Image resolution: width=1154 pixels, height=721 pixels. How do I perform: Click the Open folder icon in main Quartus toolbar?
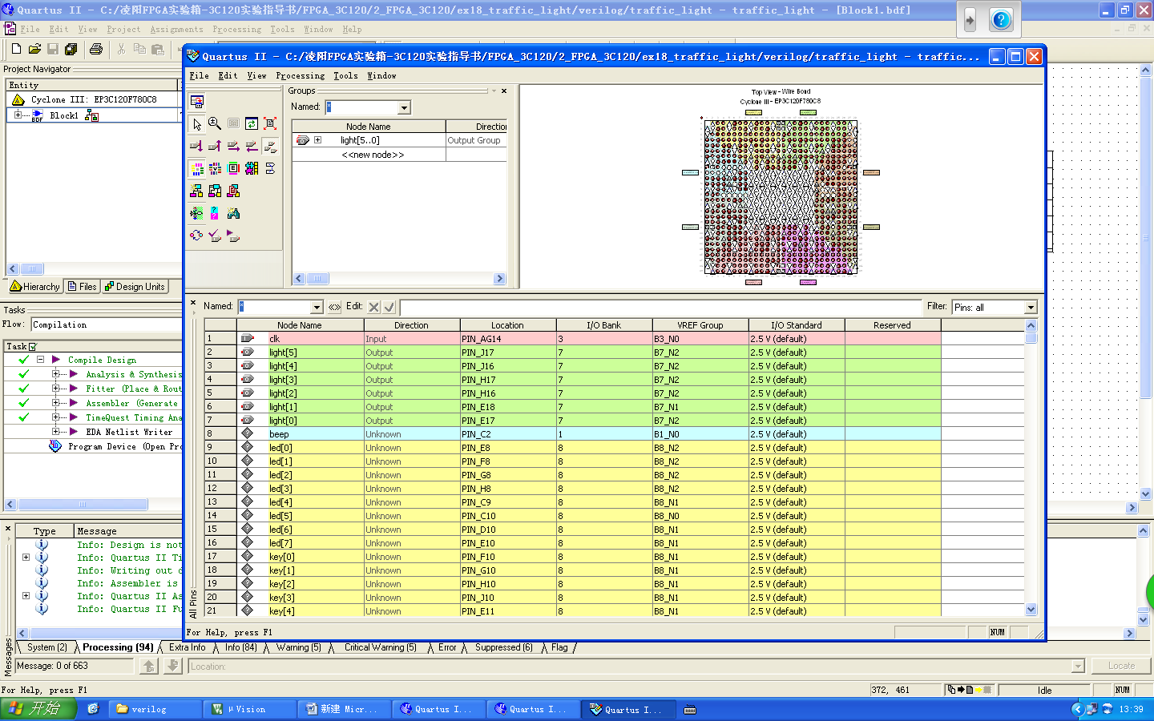tap(34, 49)
